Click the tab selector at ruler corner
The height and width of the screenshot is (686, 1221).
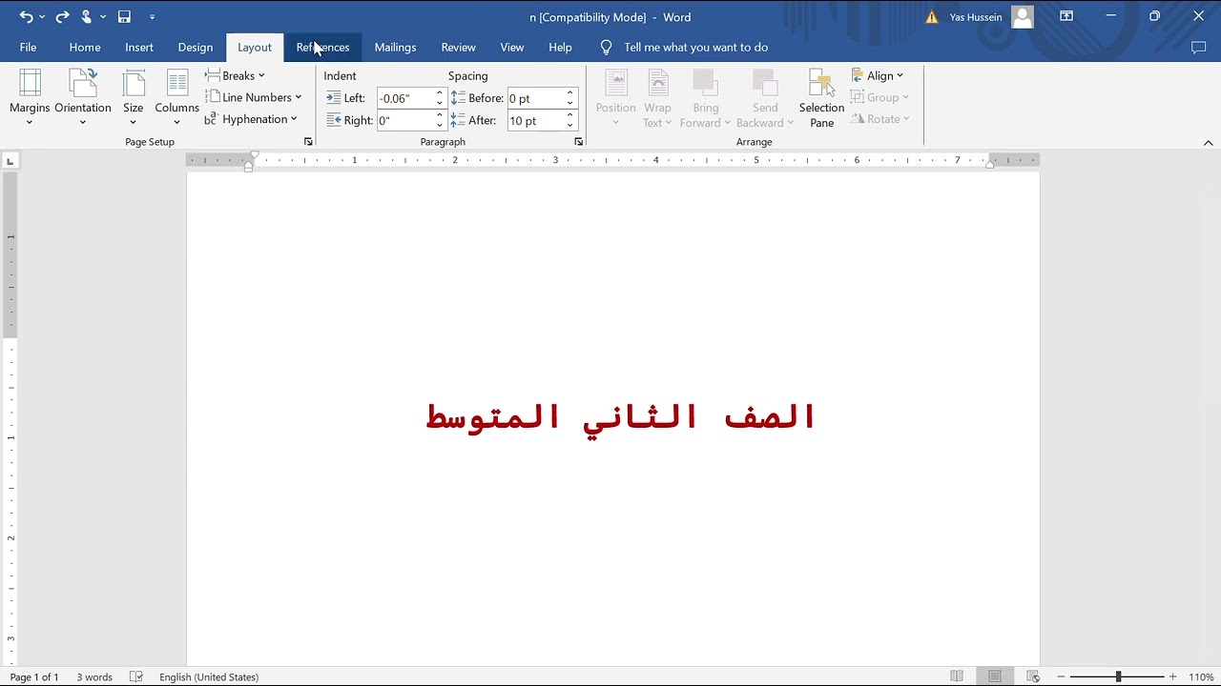(10, 162)
